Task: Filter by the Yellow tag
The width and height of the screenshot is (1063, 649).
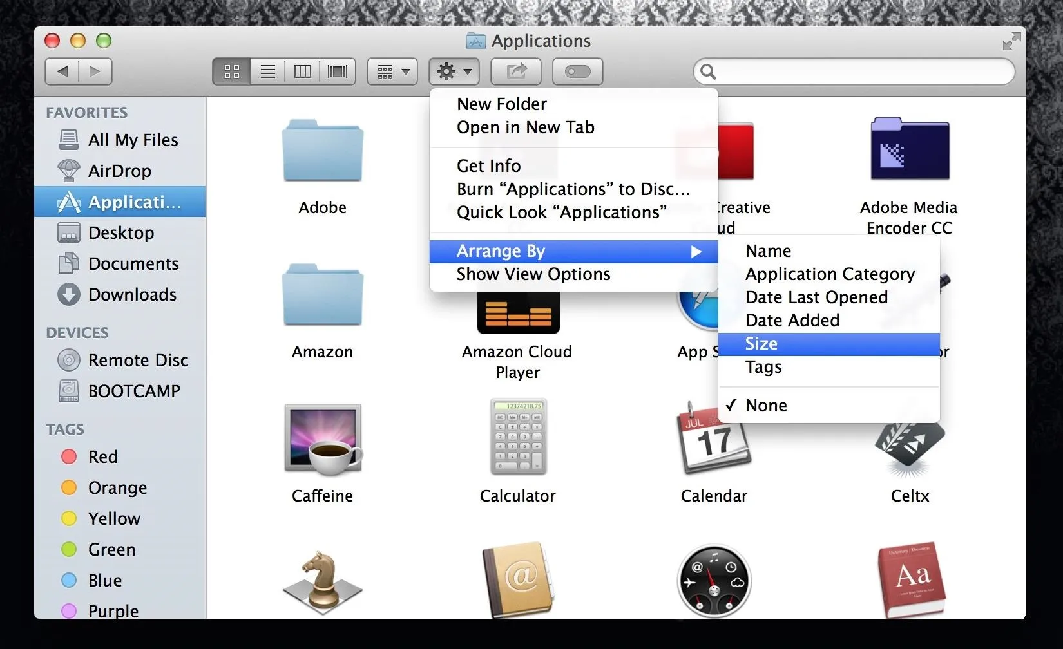Action: click(x=119, y=518)
